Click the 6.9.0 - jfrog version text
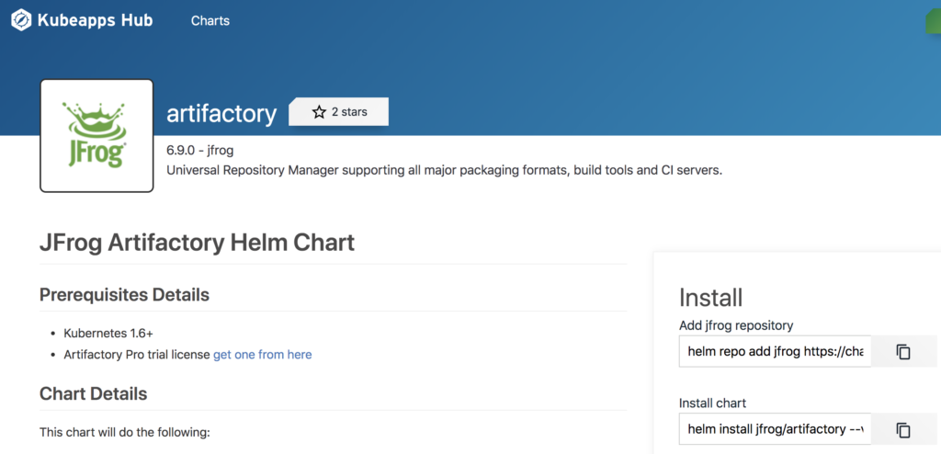The width and height of the screenshot is (941, 454). pyautogui.click(x=199, y=150)
